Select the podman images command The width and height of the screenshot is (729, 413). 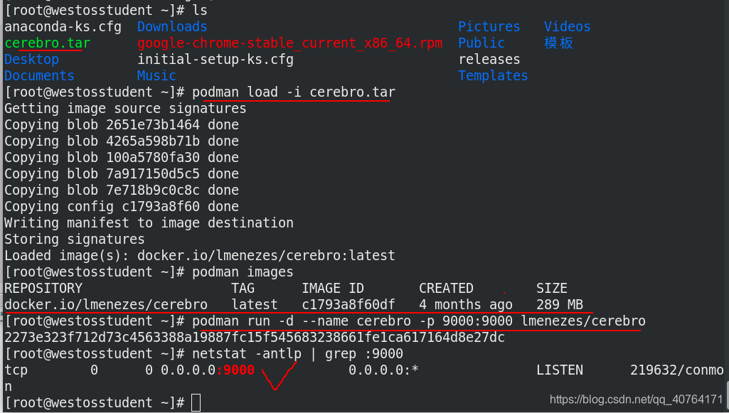243,272
